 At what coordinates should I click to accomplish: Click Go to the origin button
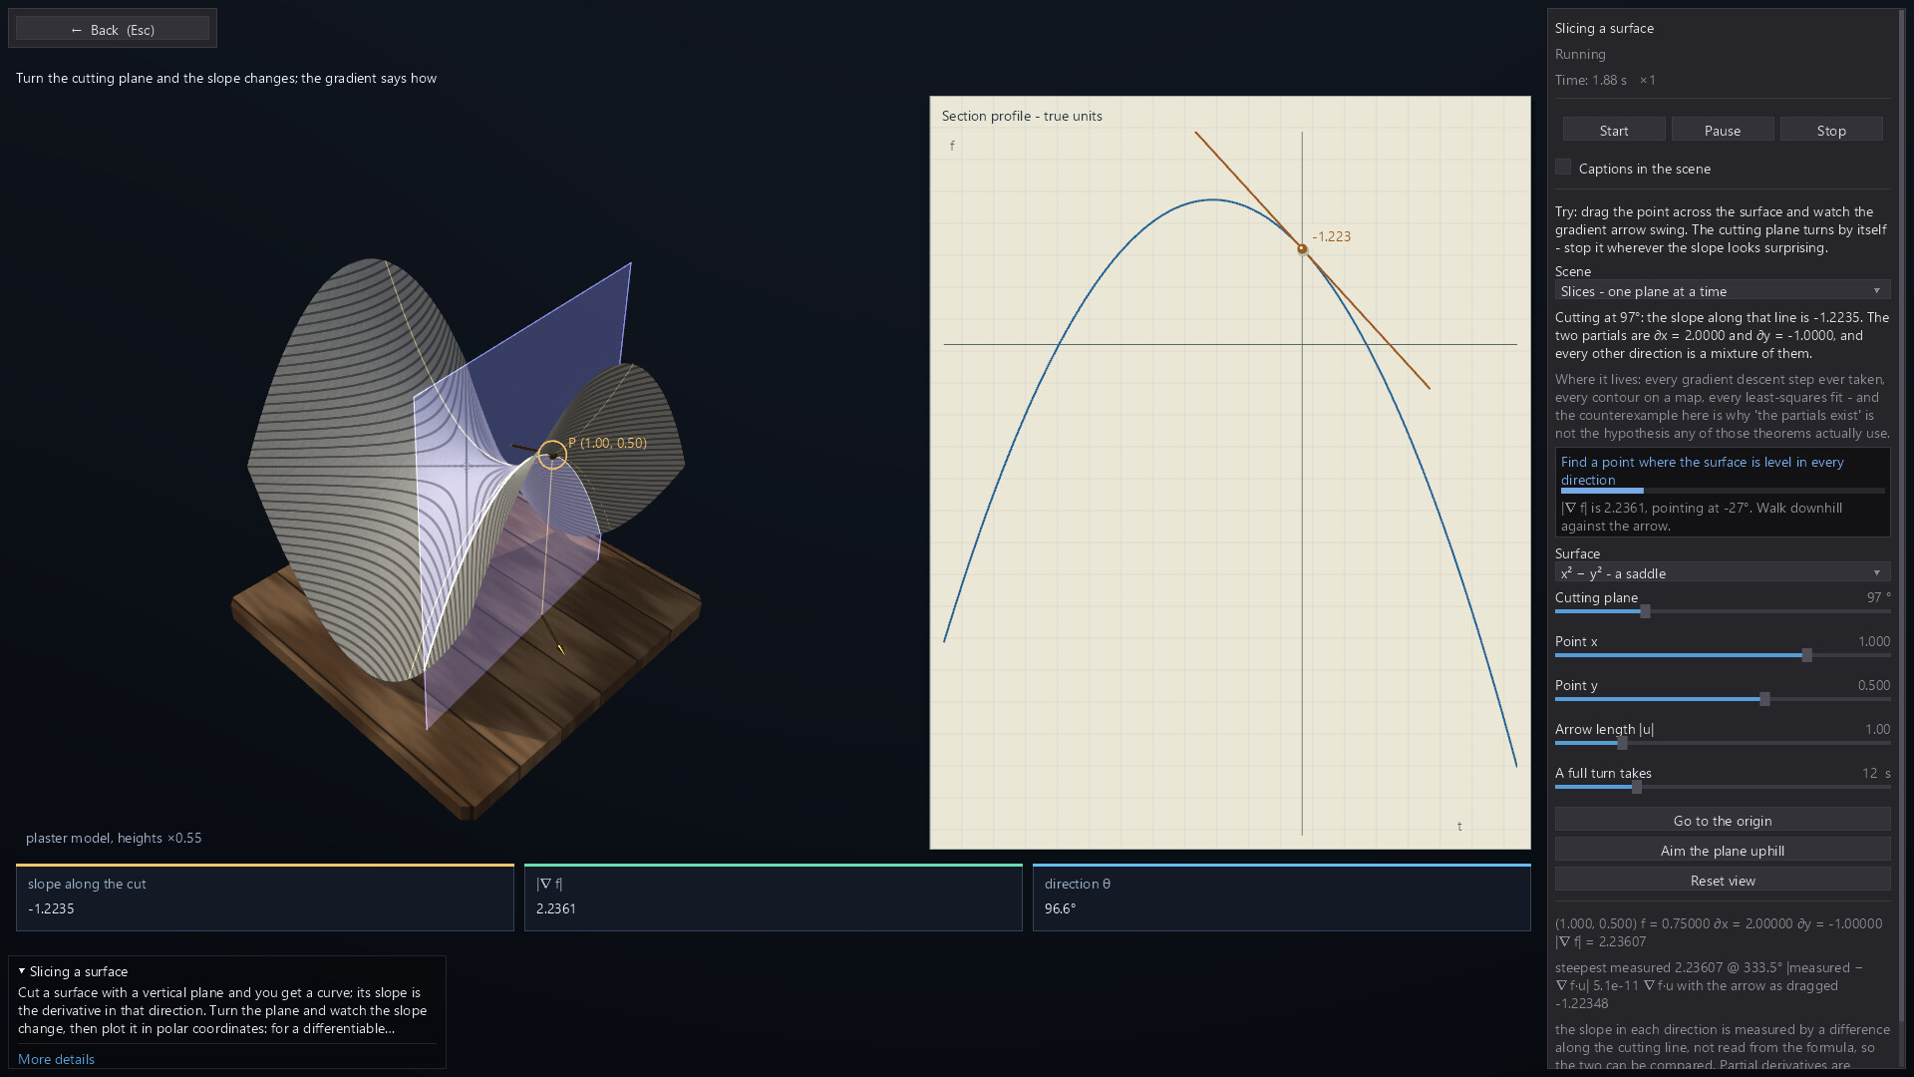pos(1722,820)
